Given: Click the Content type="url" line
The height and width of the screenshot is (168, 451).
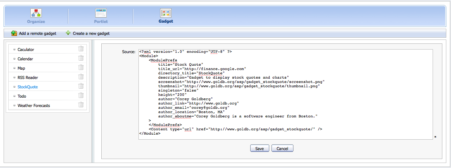Looking at the screenshot, I should tap(235, 129).
